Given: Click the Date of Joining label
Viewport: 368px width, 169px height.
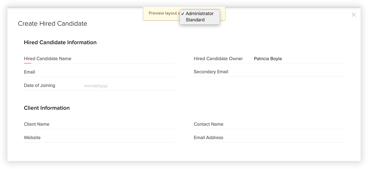Looking at the screenshot, I should click(39, 85).
